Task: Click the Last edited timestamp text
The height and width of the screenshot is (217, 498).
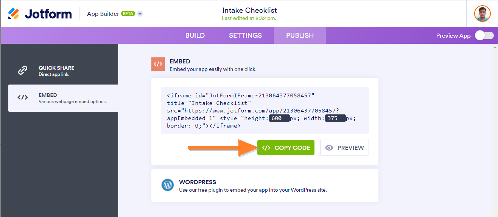Action: [249, 18]
